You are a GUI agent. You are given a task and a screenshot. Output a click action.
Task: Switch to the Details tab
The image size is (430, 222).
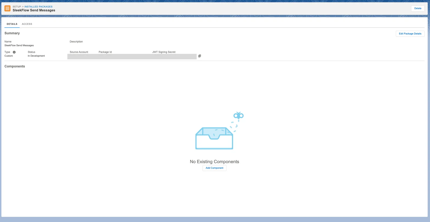12,24
